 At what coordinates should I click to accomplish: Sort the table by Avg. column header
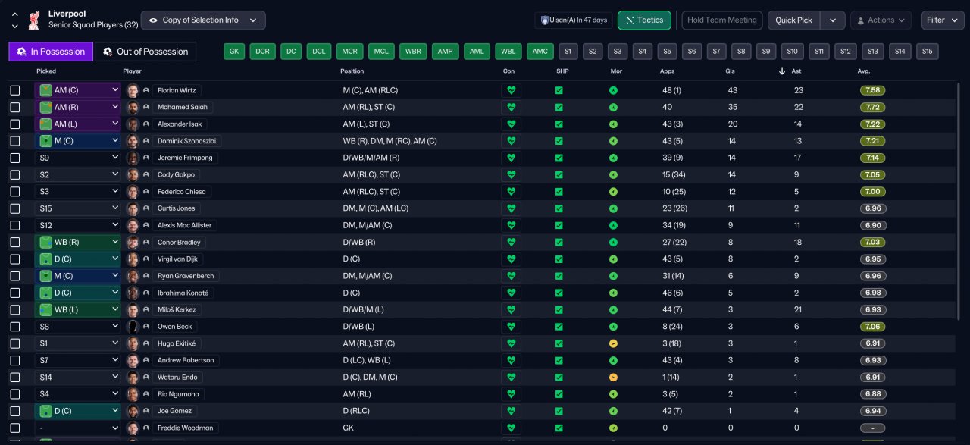(865, 71)
